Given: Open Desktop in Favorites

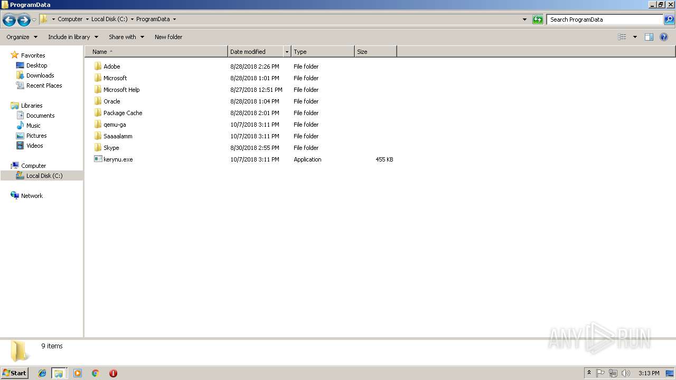Looking at the screenshot, I should pos(36,65).
